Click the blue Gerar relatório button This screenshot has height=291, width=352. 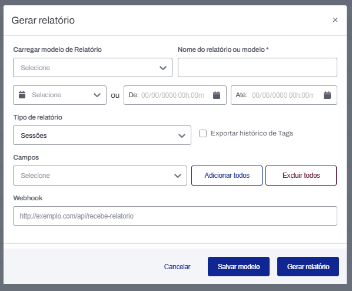308,266
